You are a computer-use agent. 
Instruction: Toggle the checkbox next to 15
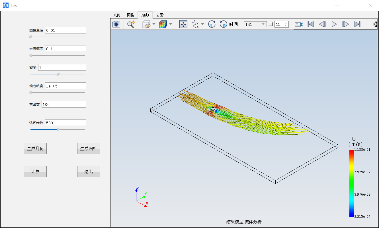(271, 24)
